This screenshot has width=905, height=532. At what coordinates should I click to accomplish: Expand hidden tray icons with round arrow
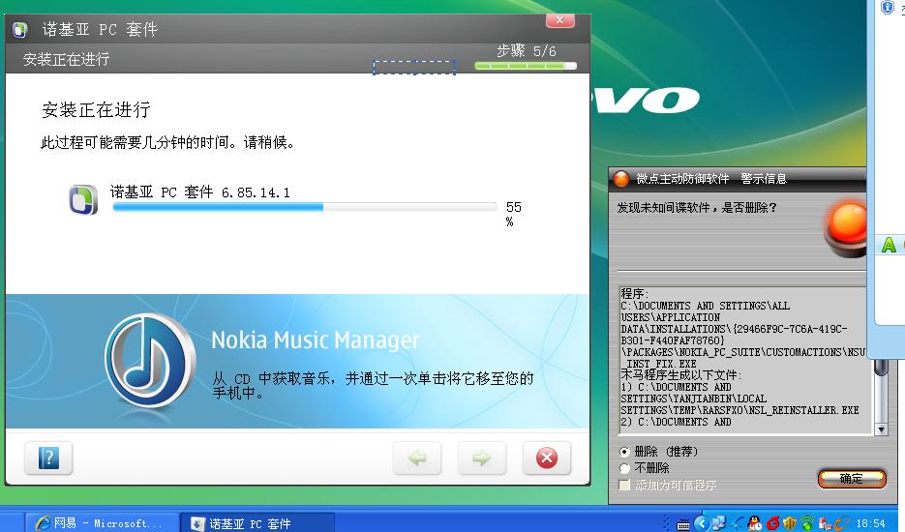702,523
